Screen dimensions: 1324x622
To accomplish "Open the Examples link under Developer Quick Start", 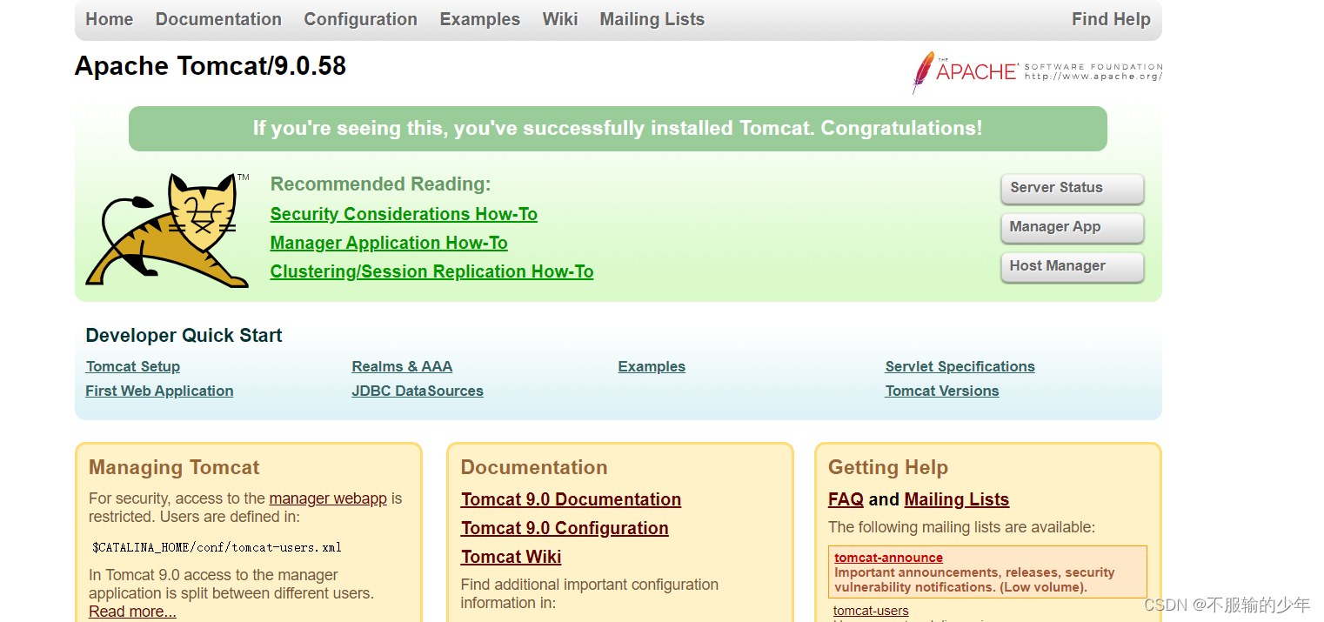I will (652, 366).
